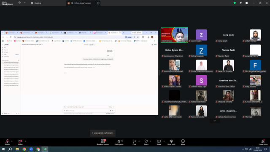Click the green encryption shield icon

[x=235, y=3]
